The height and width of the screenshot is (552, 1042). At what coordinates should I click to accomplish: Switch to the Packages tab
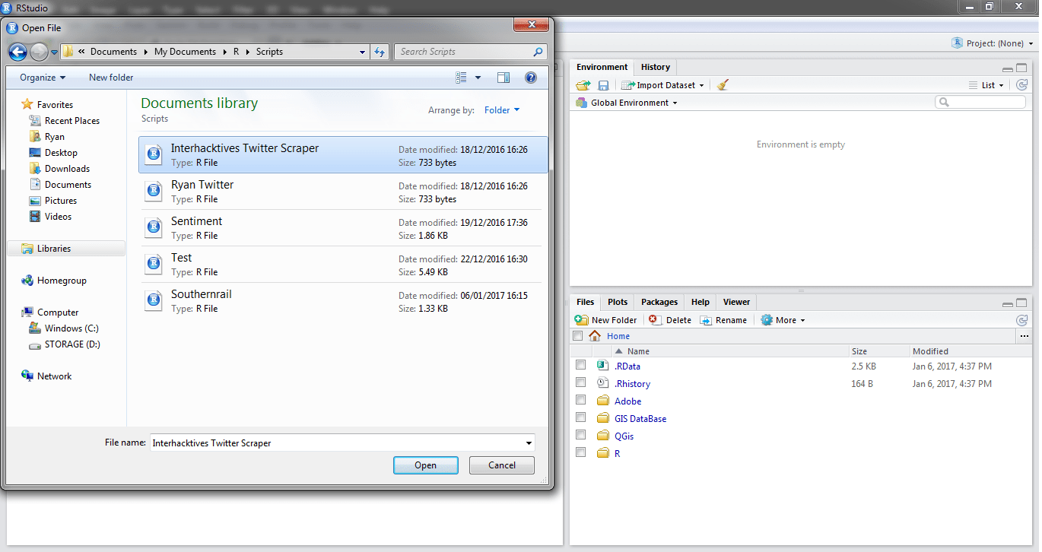click(x=659, y=302)
